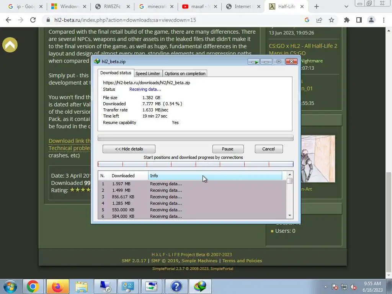392x294 pixels.
Task: Open CS:GO x HL2 All Half-Life 2 Maps link
Action: click(303, 49)
